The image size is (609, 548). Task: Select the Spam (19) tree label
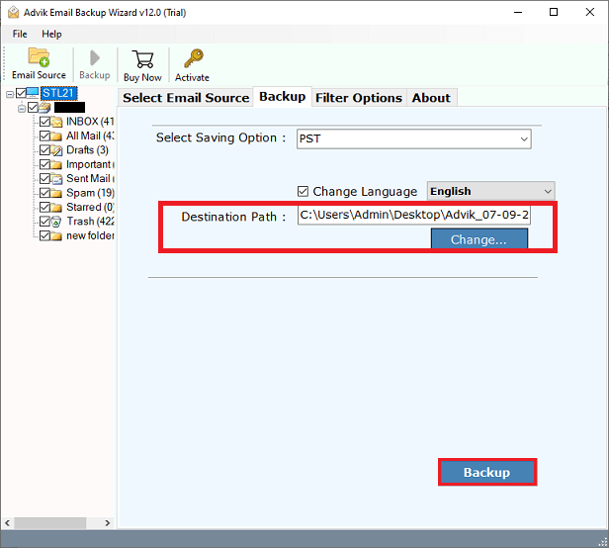(90, 193)
